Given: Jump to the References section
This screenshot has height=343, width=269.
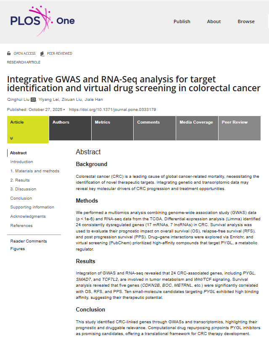Looking at the screenshot, I should click(21, 226).
